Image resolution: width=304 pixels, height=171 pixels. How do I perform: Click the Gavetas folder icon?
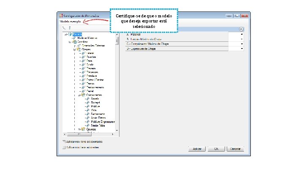coord(83,129)
